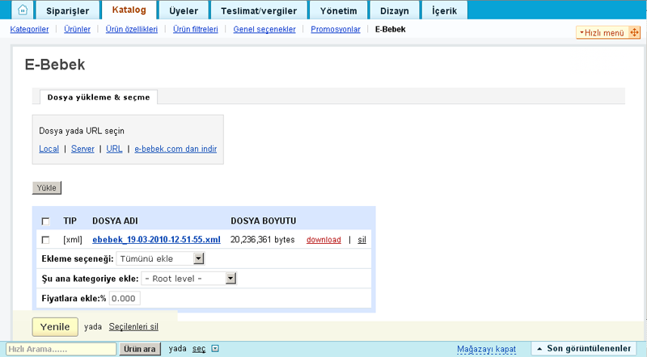Check the box for ebebek xml file
The height and width of the screenshot is (357, 647).
(x=46, y=240)
